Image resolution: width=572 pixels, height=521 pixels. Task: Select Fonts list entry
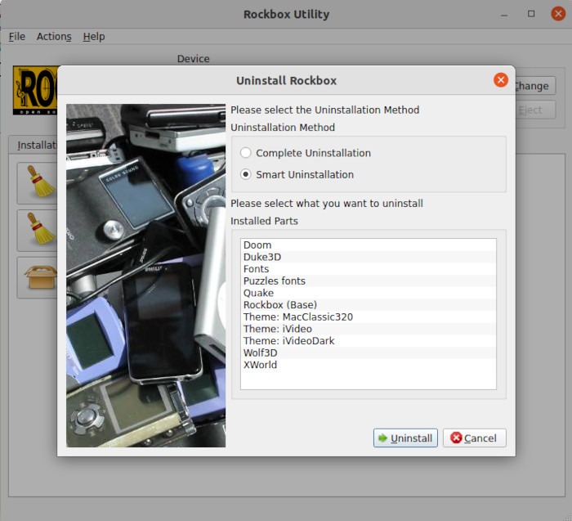click(368, 269)
